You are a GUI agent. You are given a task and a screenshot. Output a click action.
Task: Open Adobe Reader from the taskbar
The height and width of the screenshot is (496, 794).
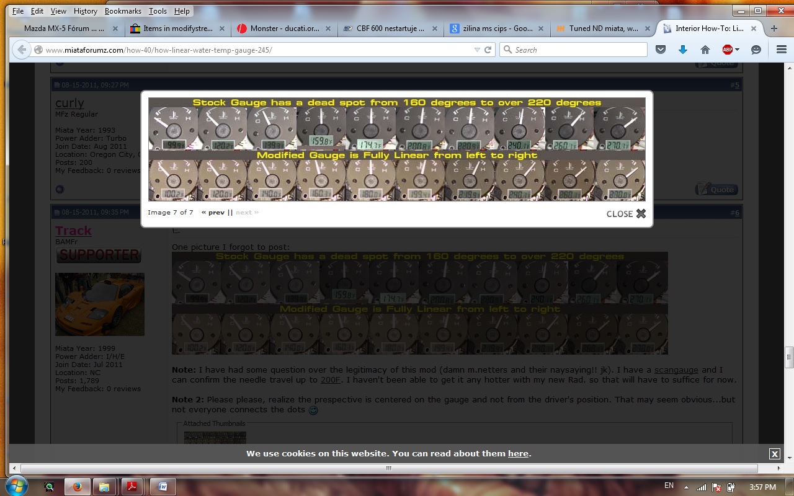tap(132, 487)
